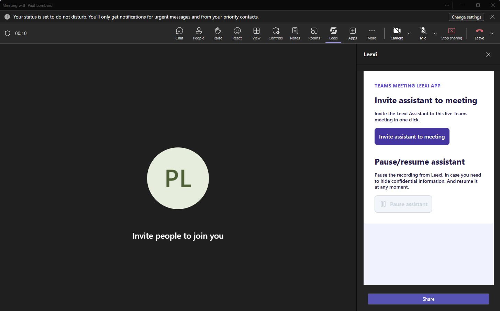This screenshot has width=500, height=311.
Task: Click the Share button in Leexi panel
Action: pos(429,299)
